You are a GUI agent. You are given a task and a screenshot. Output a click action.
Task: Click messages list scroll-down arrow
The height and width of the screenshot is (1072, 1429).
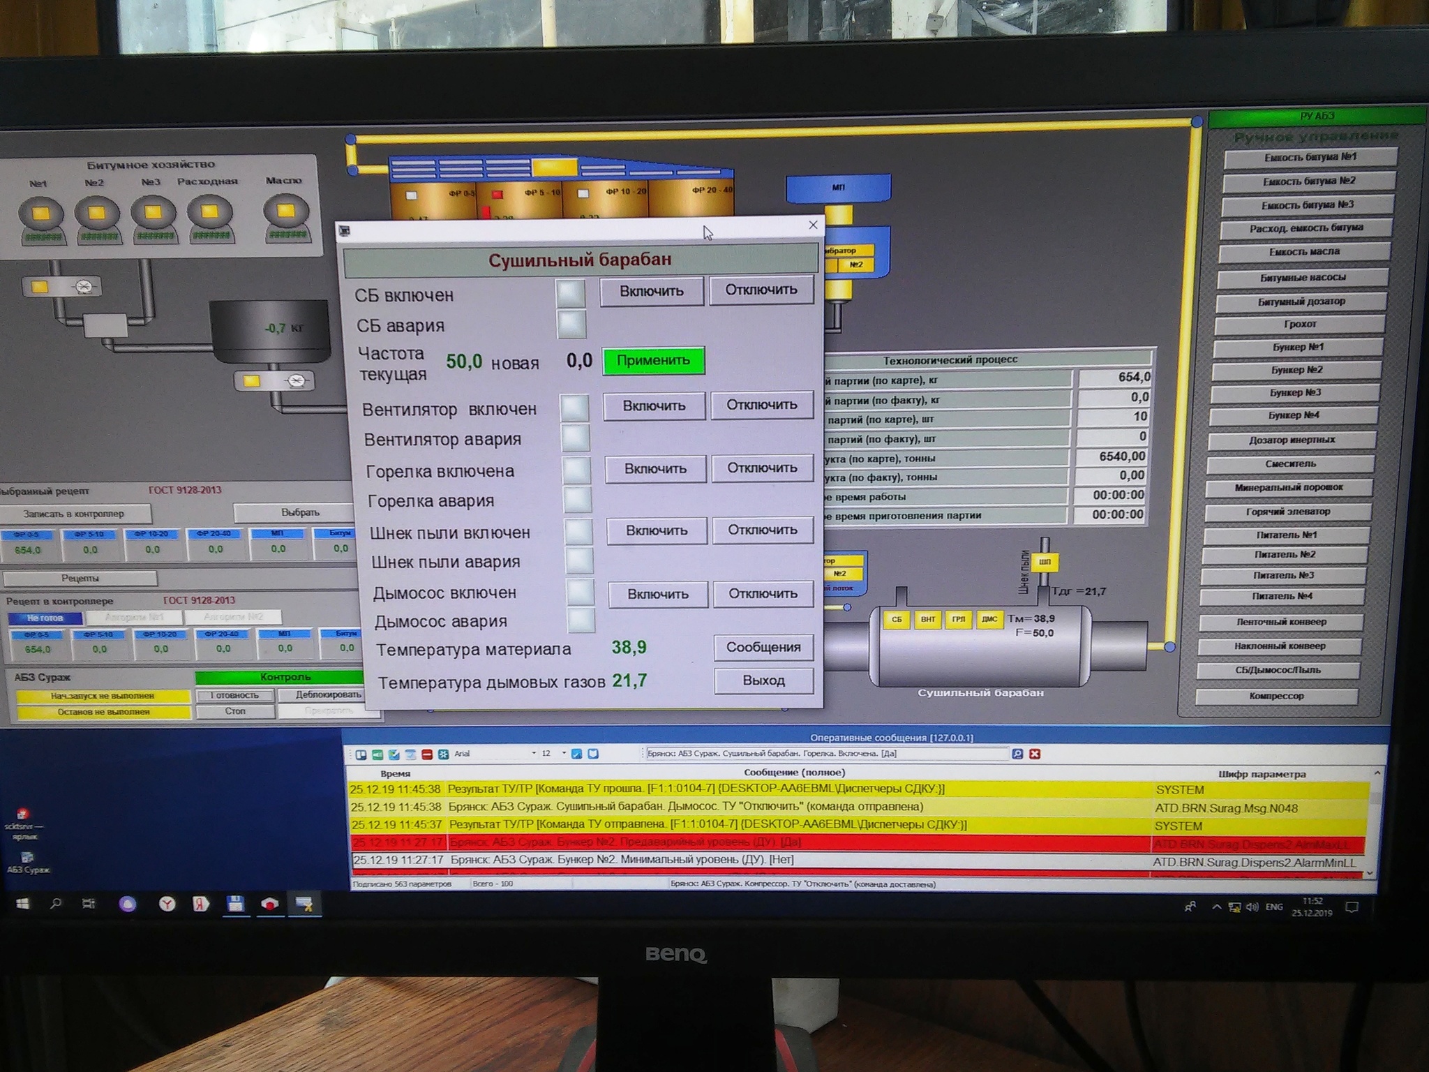[1370, 874]
